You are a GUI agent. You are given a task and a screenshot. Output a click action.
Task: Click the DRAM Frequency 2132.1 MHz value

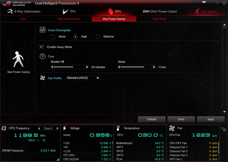(48, 151)
